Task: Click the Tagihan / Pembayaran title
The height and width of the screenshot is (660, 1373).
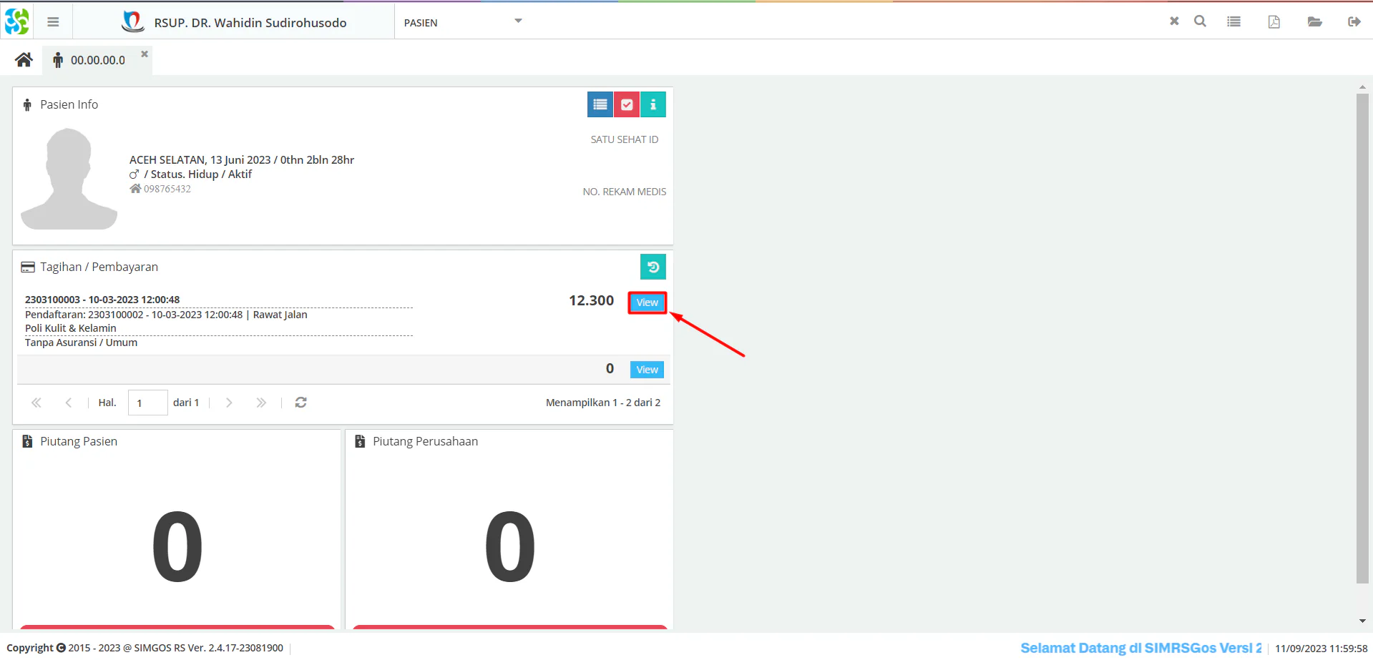Action: coord(99,267)
